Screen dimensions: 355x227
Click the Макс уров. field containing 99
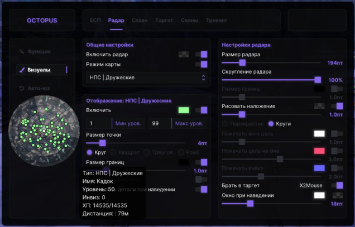click(177, 123)
